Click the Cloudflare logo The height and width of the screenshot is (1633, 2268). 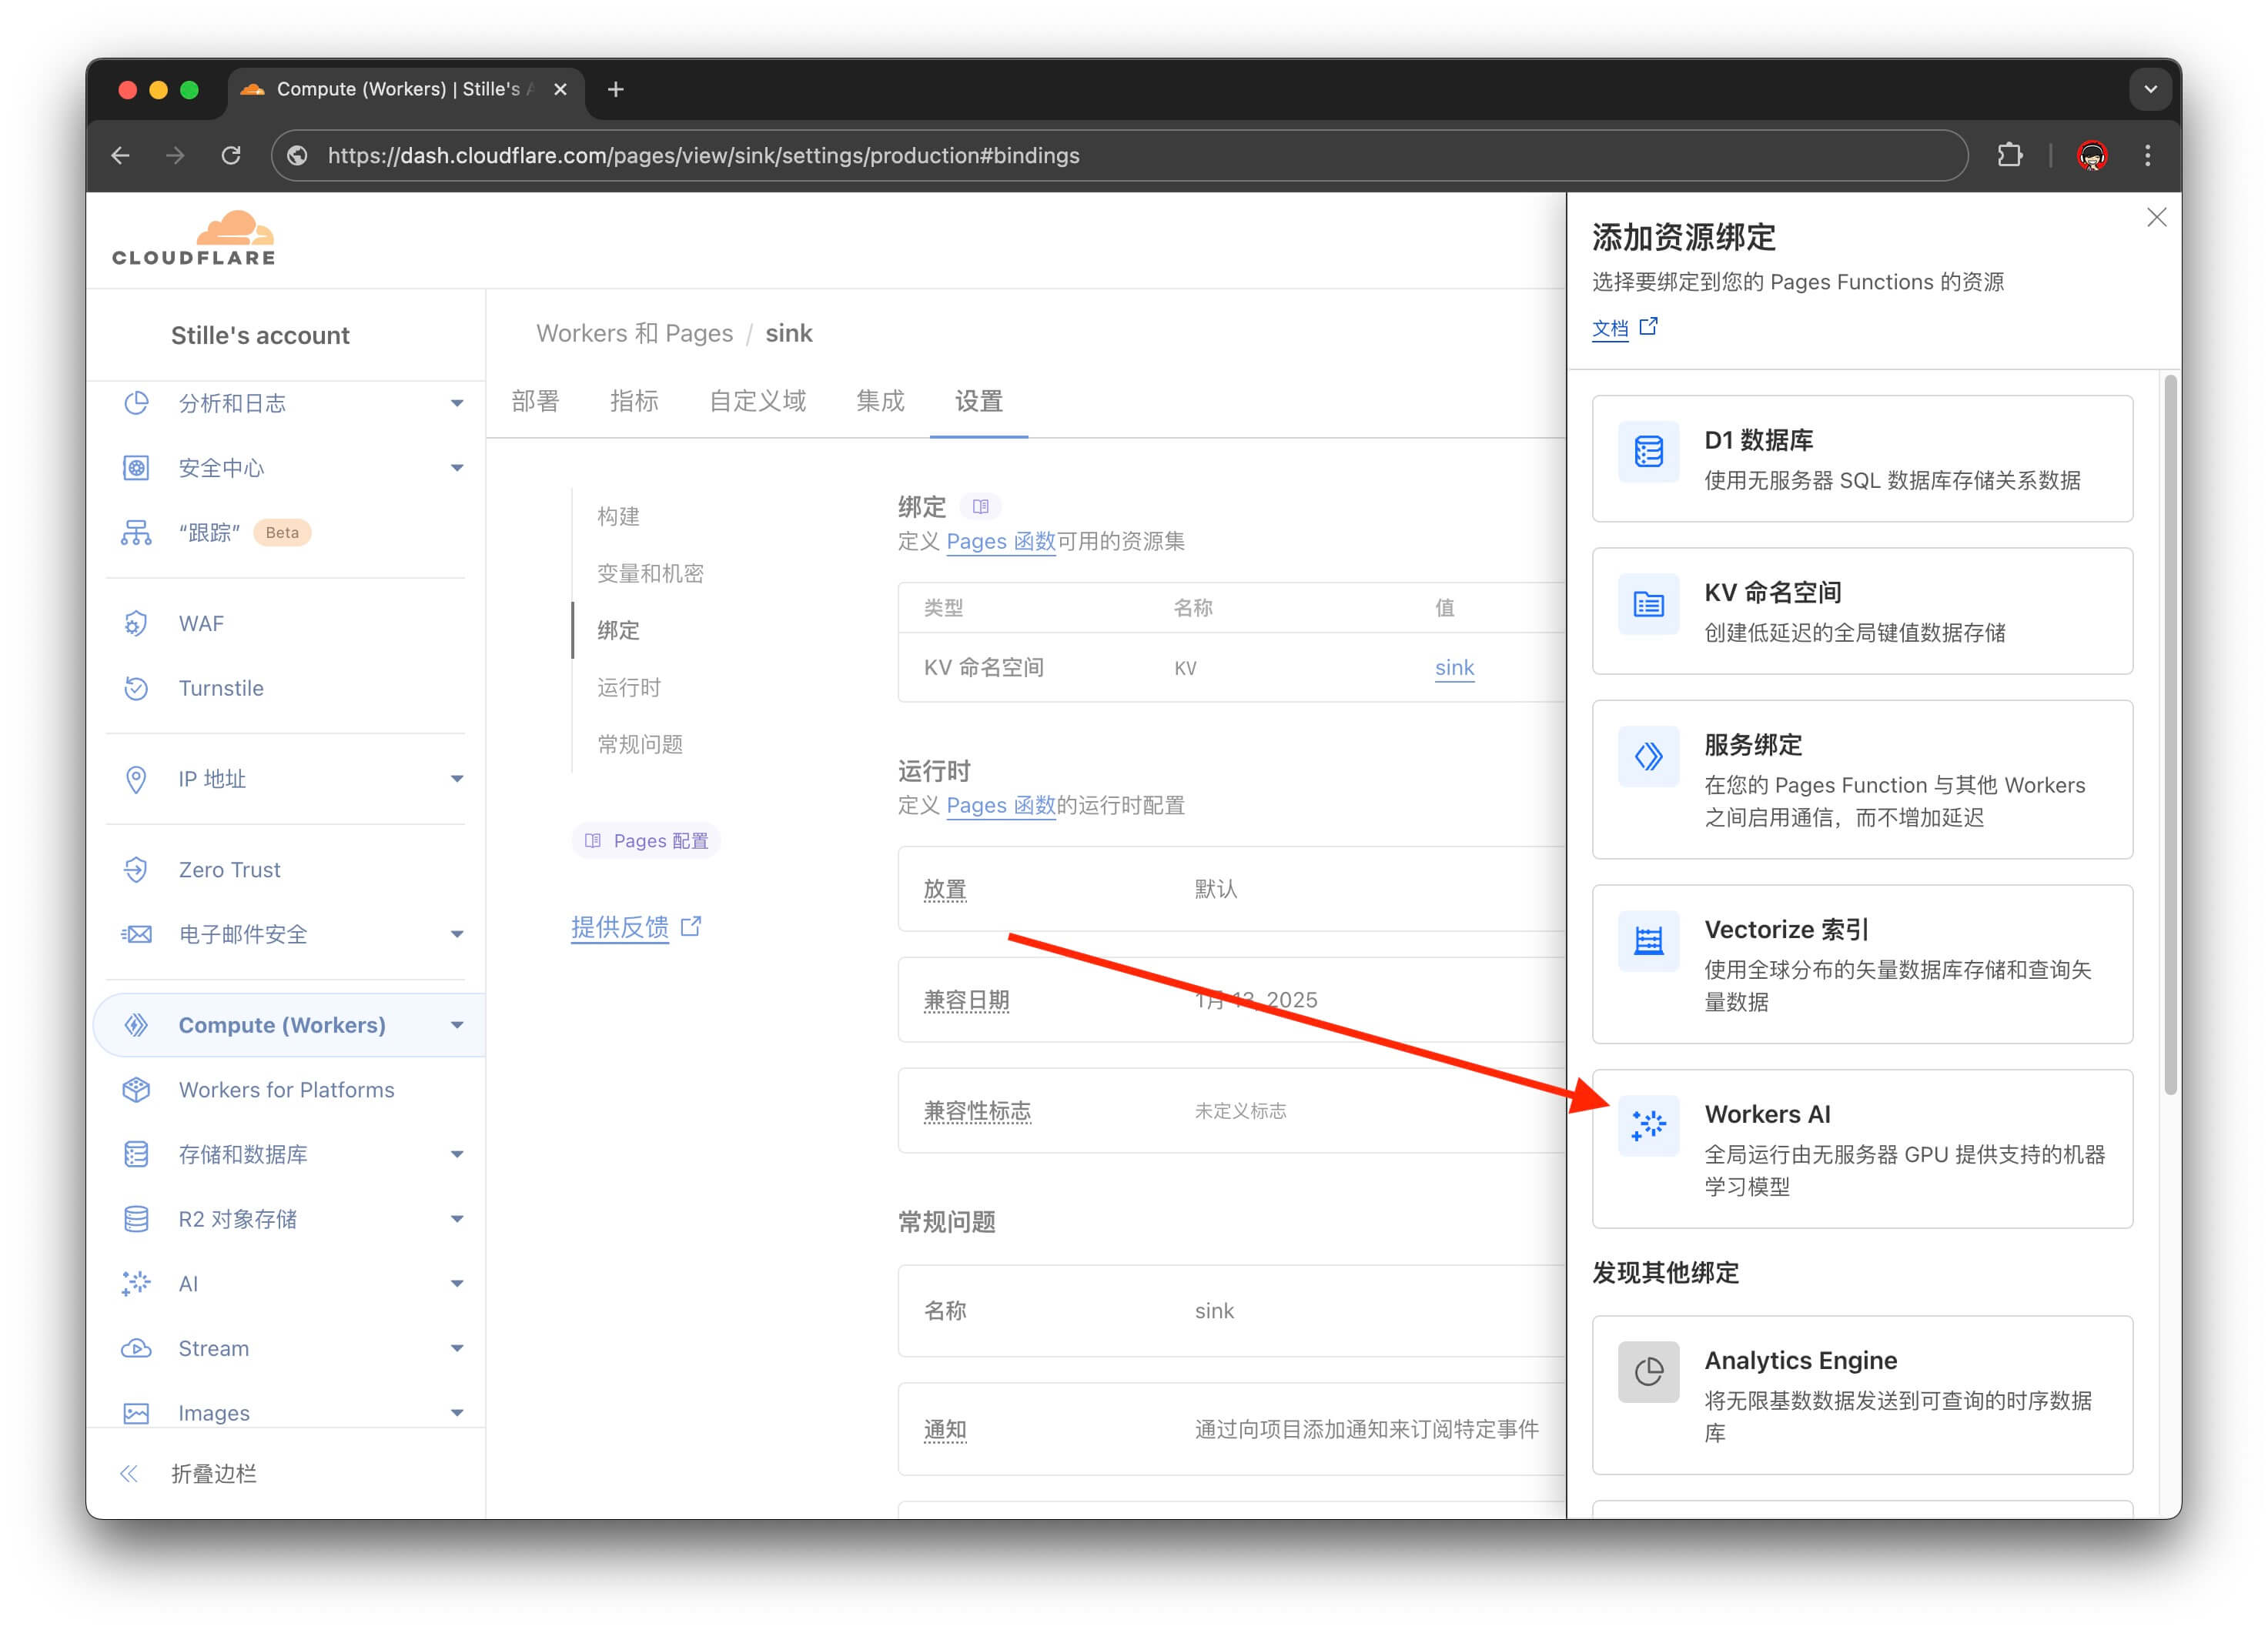[x=194, y=238]
